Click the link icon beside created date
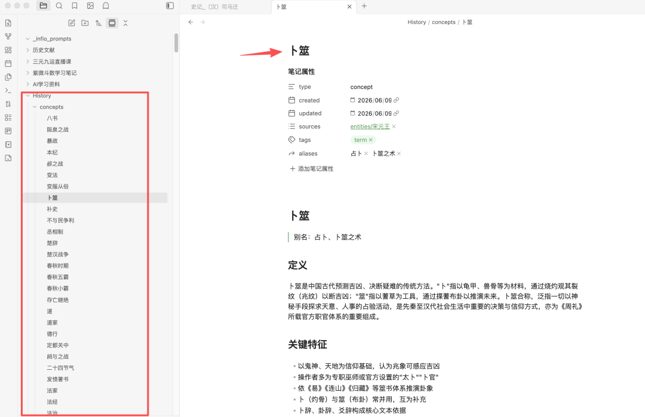This screenshot has width=645, height=417. coord(396,100)
